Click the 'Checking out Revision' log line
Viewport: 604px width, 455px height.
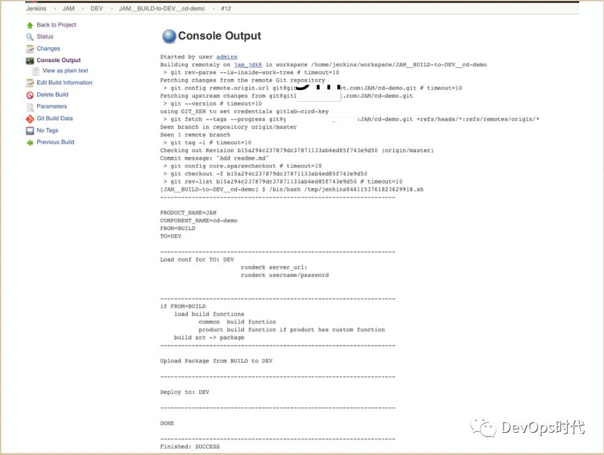[297, 151]
